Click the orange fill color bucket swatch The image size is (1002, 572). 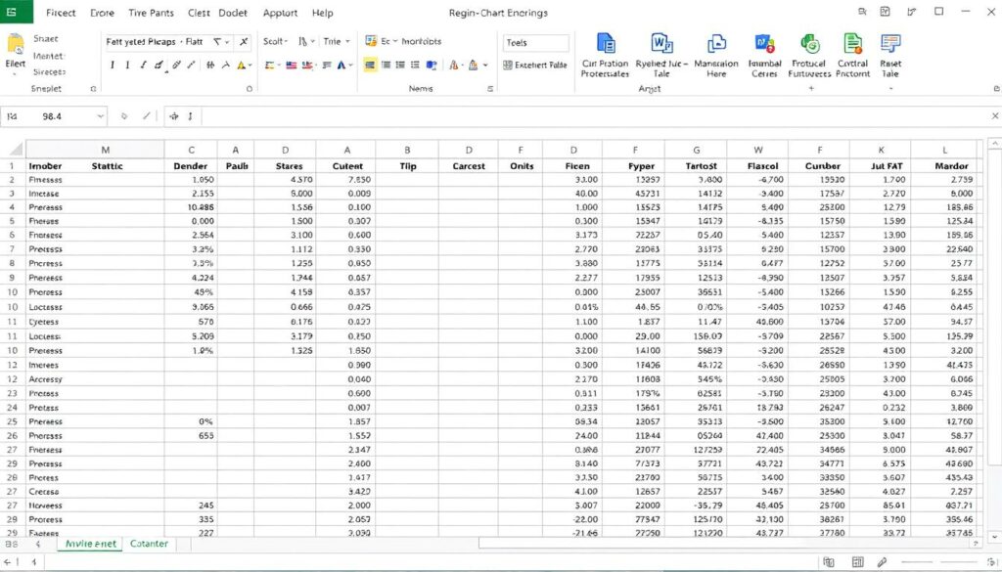[x=474, y=66]
